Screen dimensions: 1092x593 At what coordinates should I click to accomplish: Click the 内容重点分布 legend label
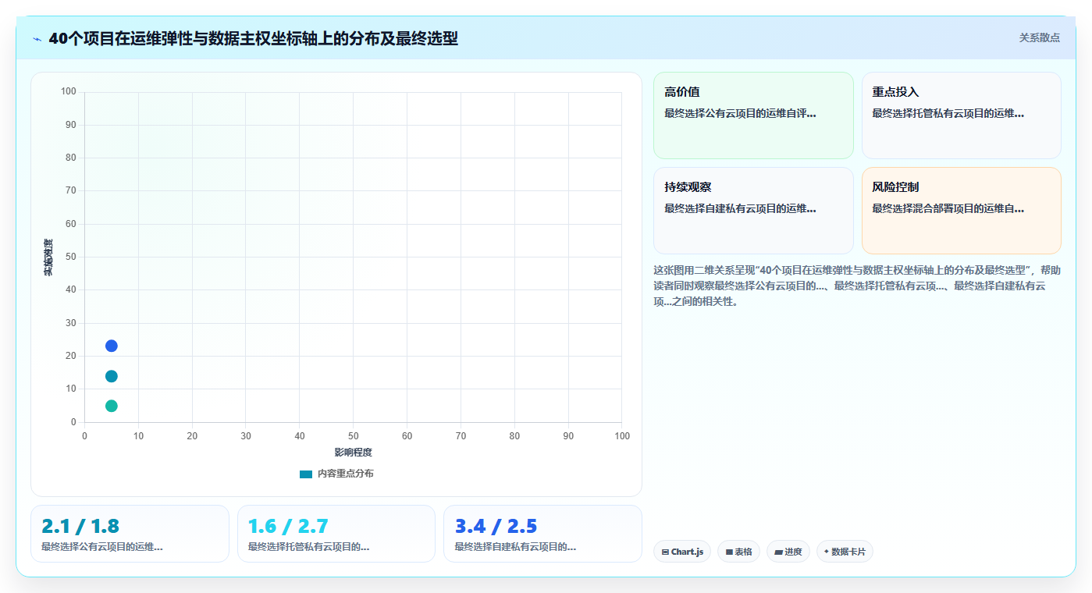click(x=345, y=474)
